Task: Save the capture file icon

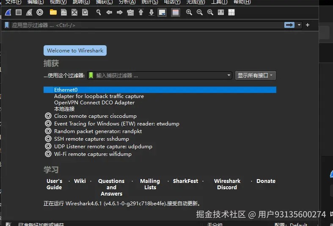Action: coord(64,12)
